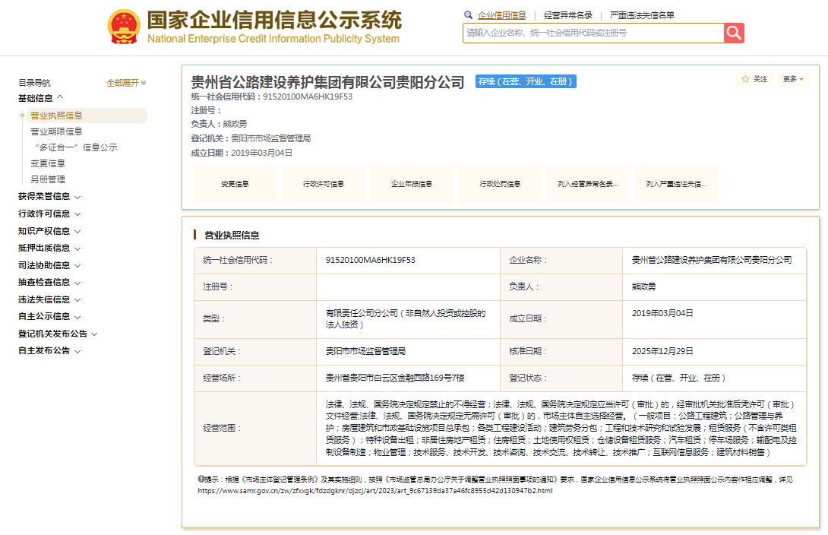Open 营业期限信息 in the sidebar
Image resolution: width=828 pixels, height=535 pixels.
(x=56, y=131)
